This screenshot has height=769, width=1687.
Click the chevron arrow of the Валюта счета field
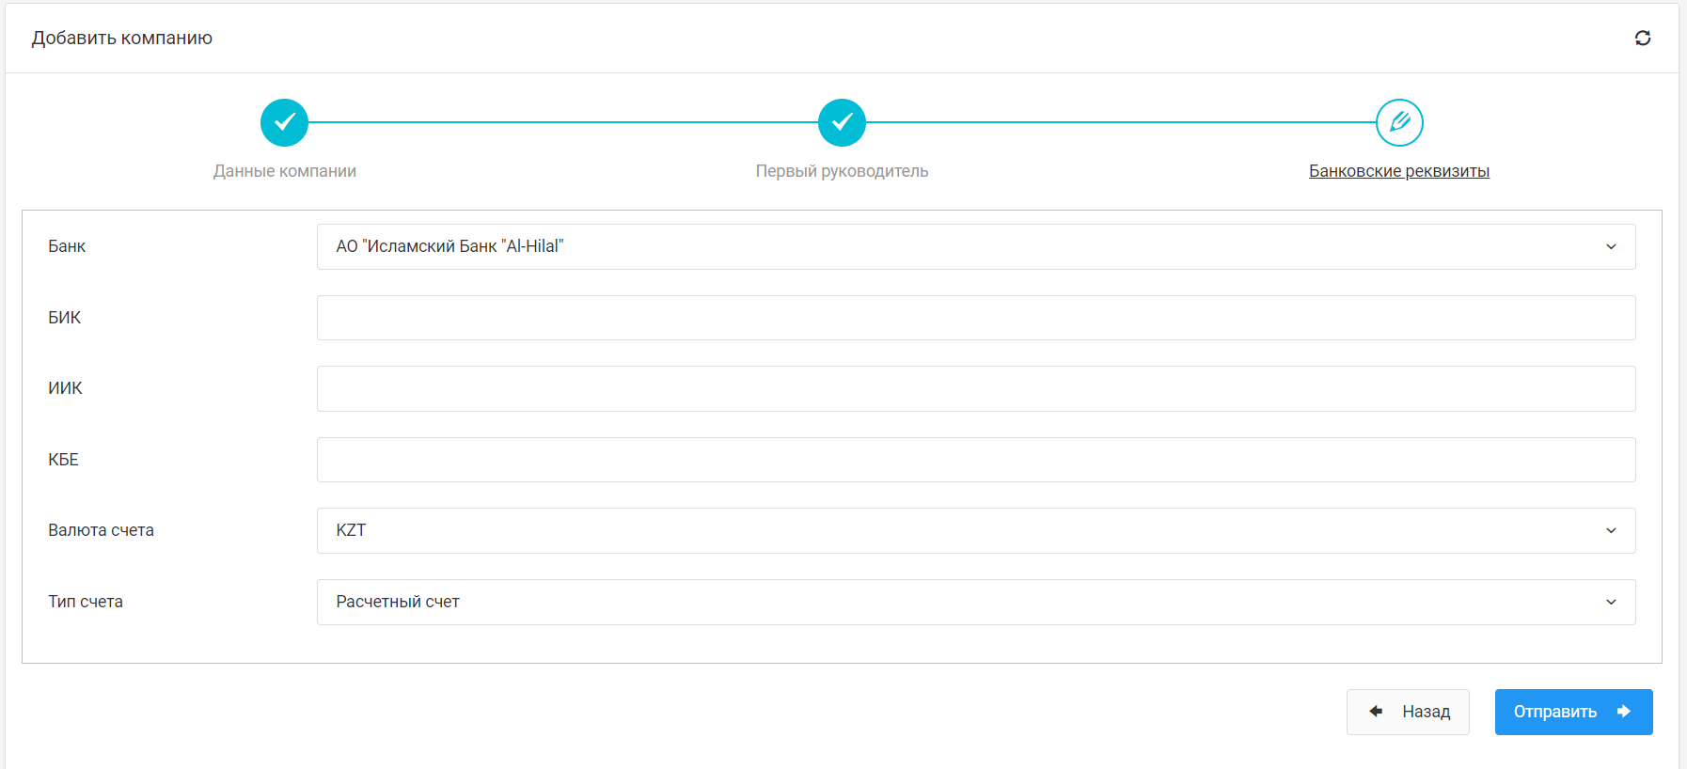pos(1611,530)
